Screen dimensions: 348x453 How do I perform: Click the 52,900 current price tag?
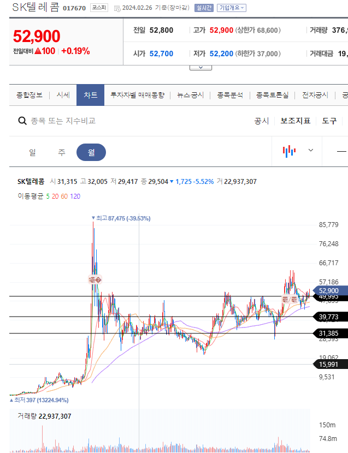(x=331, y=291)
